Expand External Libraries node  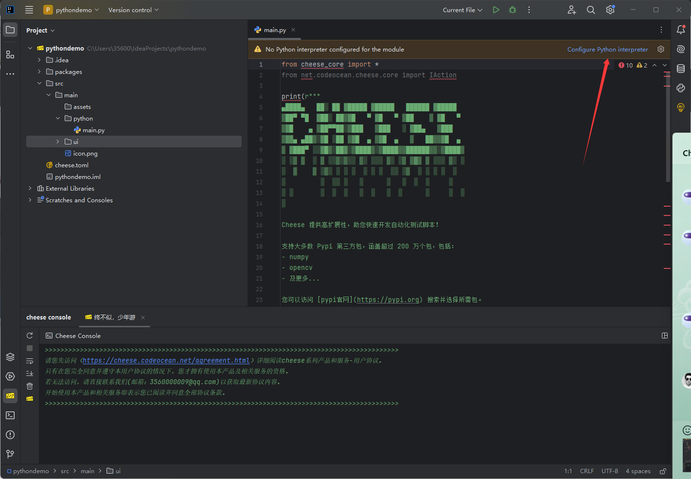(x=30, y=188)
